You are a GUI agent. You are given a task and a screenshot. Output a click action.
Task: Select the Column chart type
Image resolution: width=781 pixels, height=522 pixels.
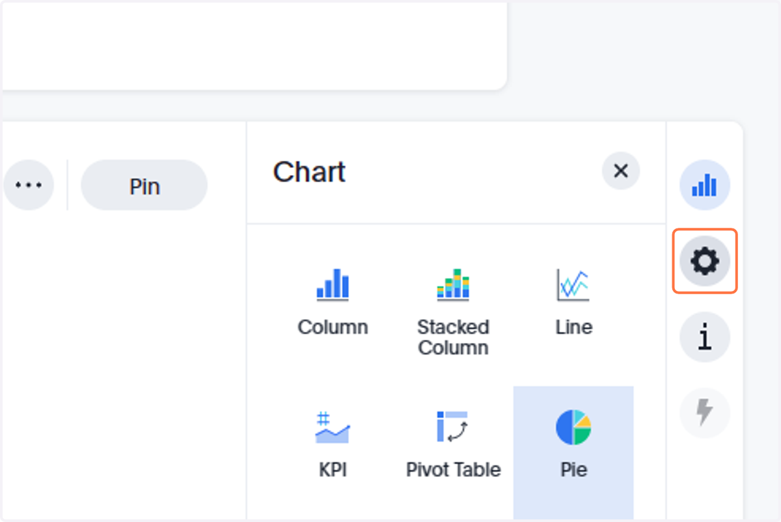pos(333,302)
